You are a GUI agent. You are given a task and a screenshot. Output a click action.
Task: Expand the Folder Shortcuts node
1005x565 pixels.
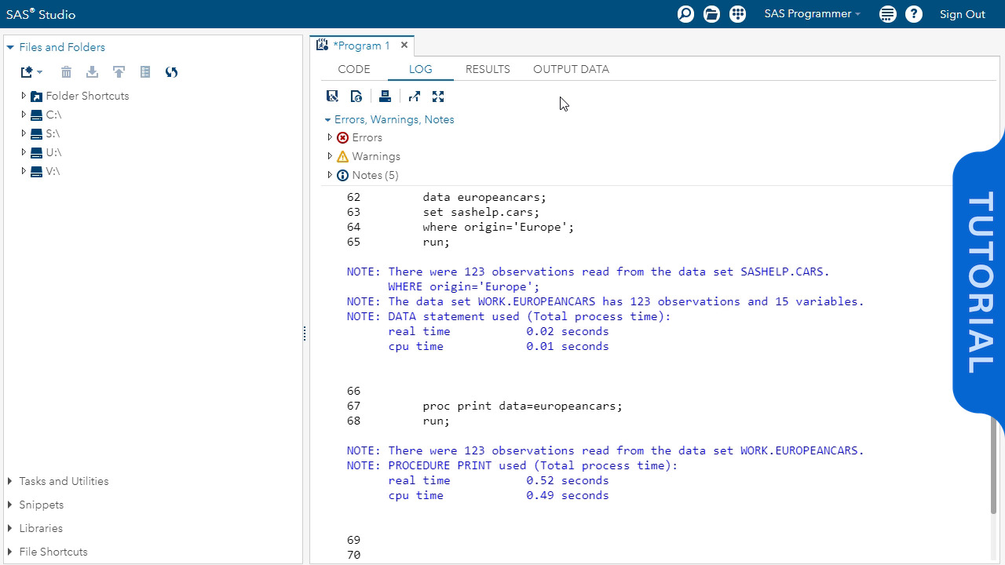coord(24,96)
